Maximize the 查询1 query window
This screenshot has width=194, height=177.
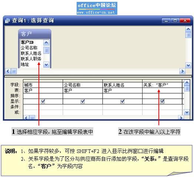[x=175, y=20]
